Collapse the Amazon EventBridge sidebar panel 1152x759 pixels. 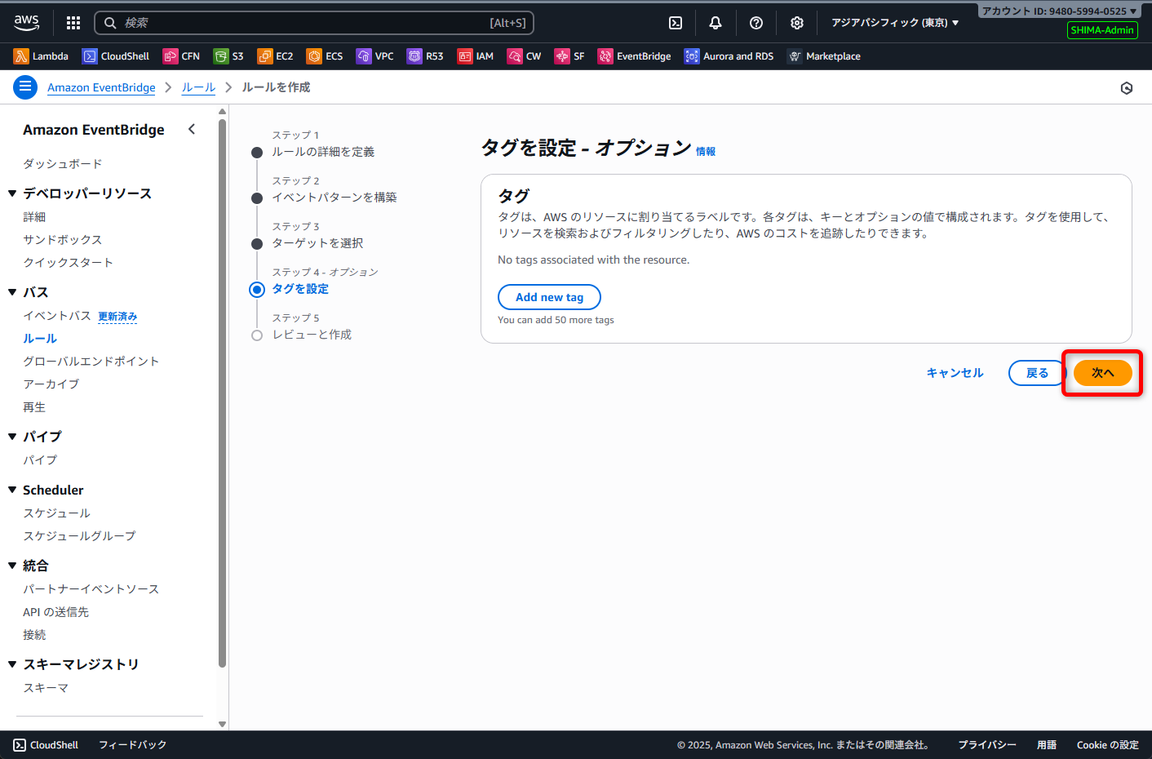[192, 129]
